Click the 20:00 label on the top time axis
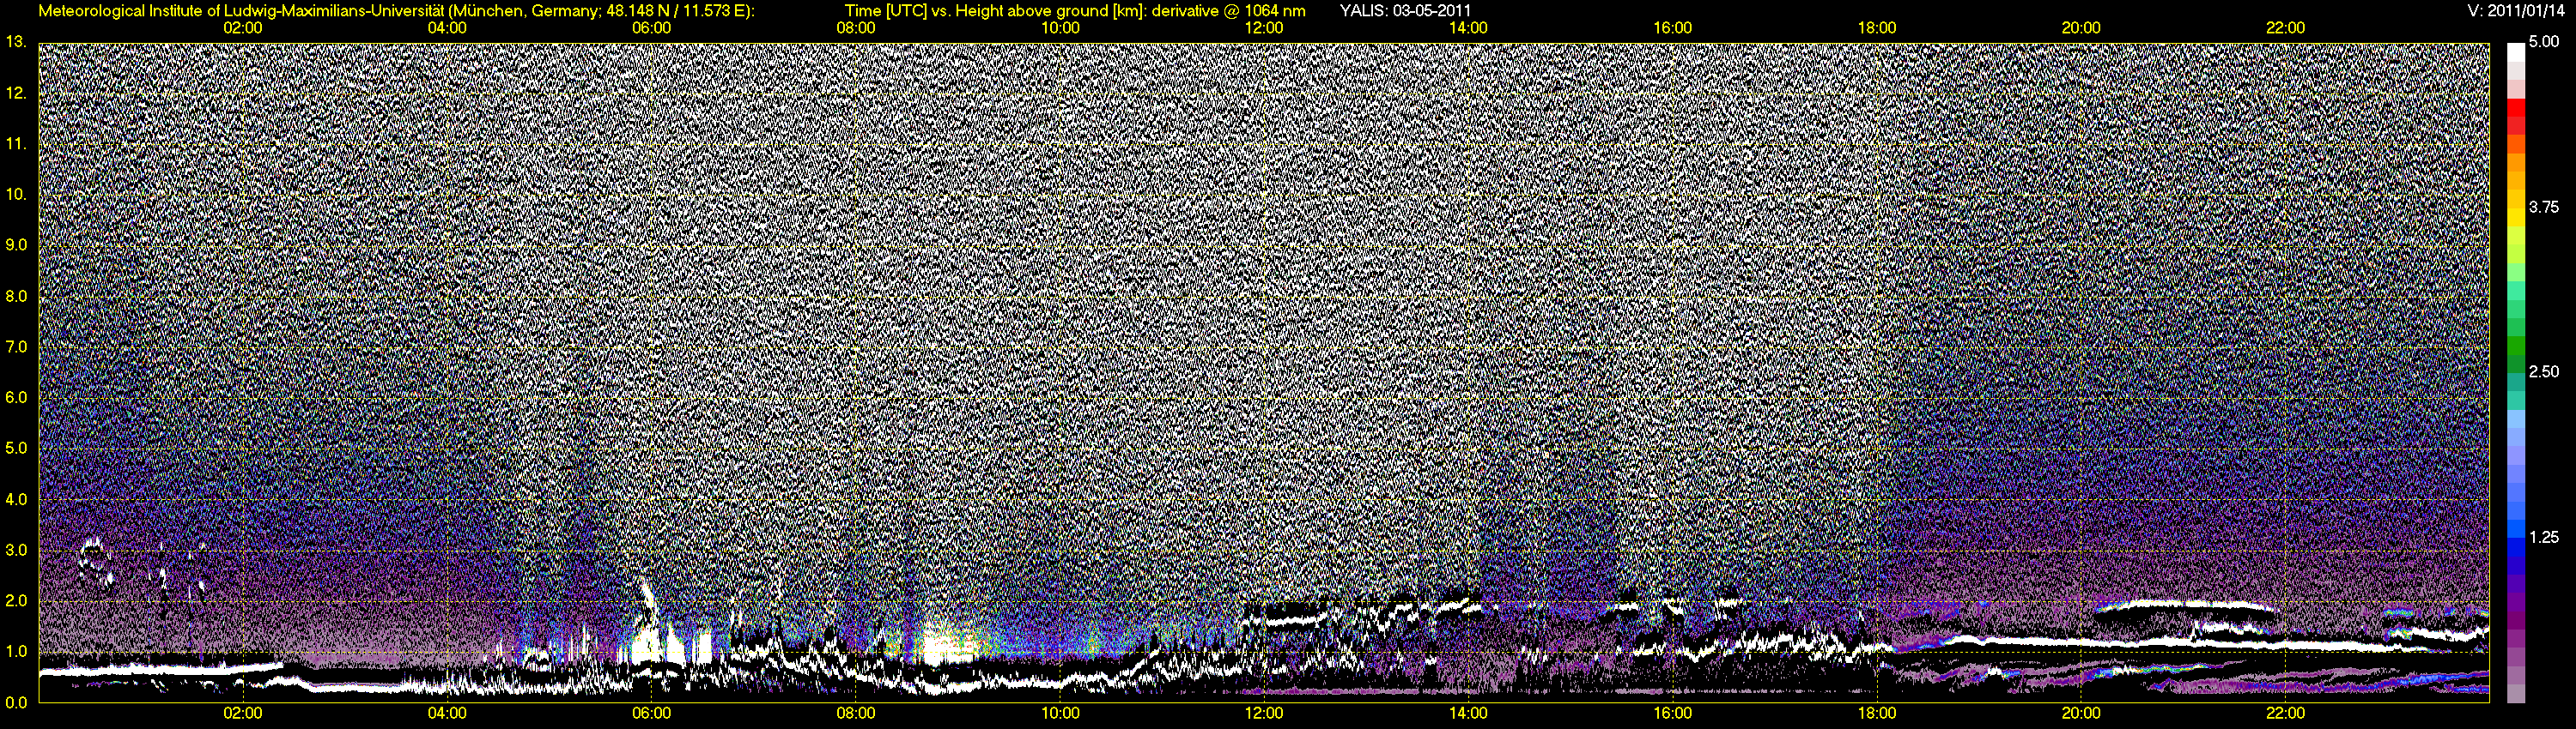 click(x=2081, y=28)
